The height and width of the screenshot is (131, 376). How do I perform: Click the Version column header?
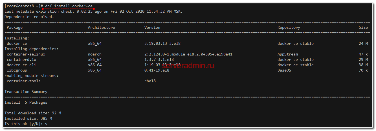coord(152,28)
